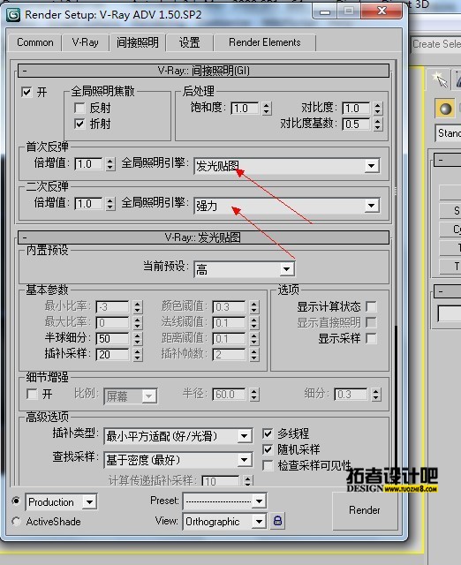Open the 插补类型 dropdown
The height and width of the screenshot is (565, 461).
[178, 436]
